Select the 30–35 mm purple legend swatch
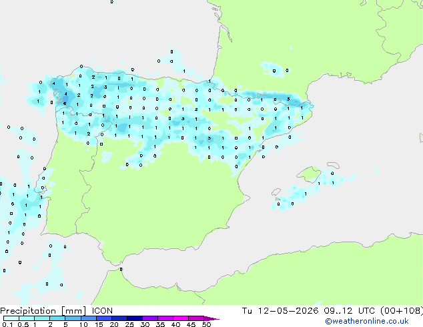 (x=150, y=318)
